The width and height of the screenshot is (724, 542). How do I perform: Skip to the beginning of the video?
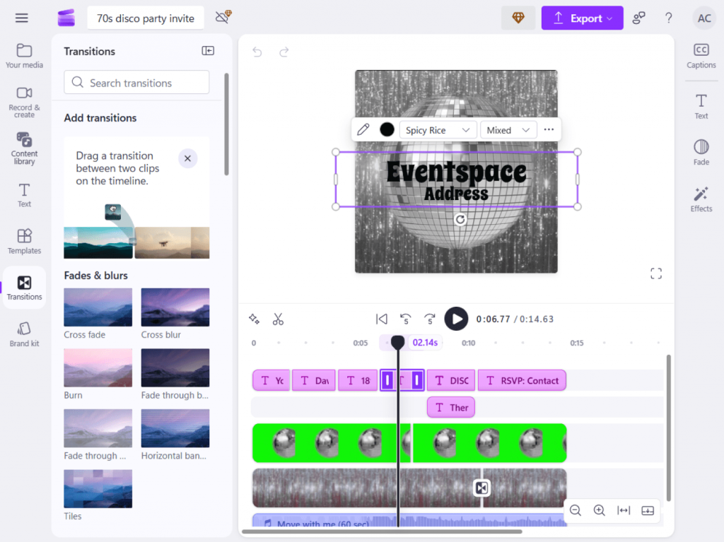click(381, 319)
